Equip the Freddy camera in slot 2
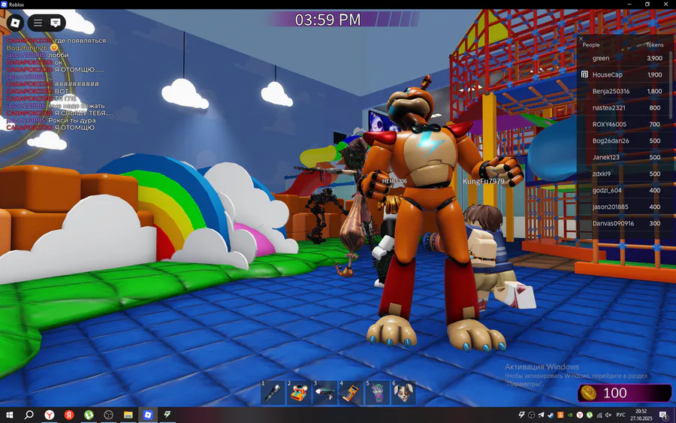This screenshot has width=676, height=423. 299,392
